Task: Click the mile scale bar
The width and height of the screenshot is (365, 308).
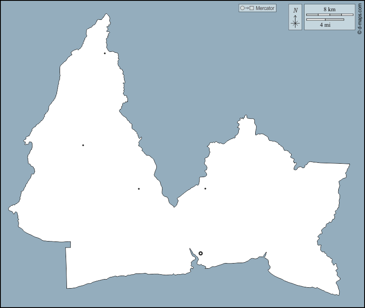Action: (325, 19)
